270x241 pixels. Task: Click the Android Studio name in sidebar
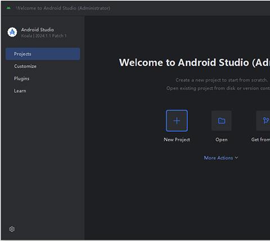[38, 30]
